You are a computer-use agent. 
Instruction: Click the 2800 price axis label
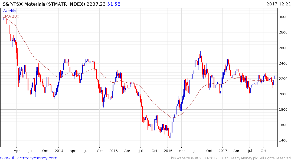pyautogui.click(x=283, y=32)
